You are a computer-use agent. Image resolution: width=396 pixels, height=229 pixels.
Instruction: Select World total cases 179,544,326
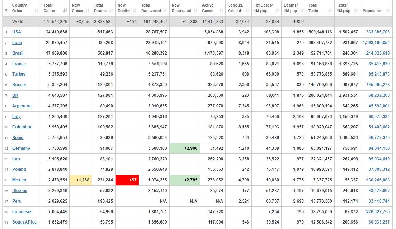tap(55, 22)
